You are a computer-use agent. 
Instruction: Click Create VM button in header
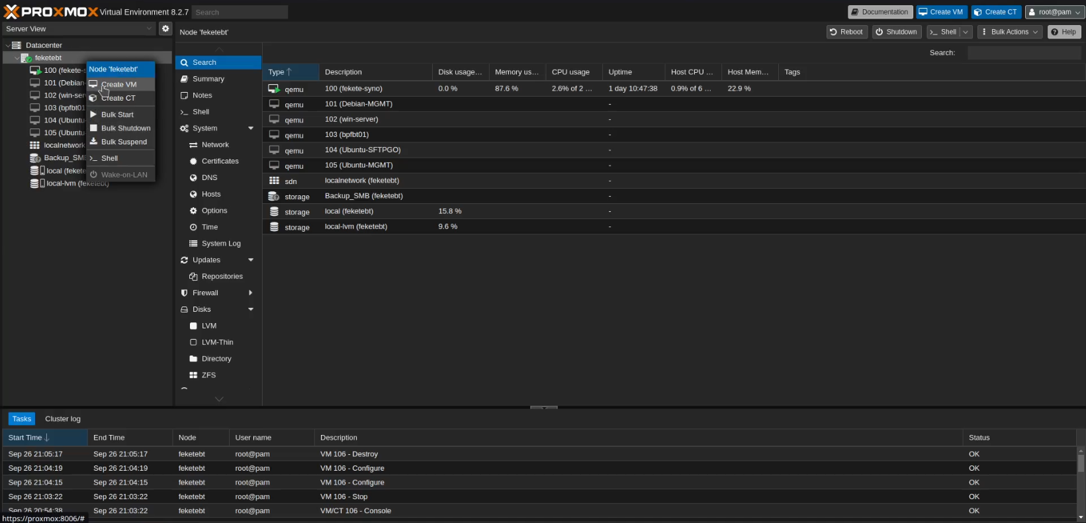pos(941,12)
